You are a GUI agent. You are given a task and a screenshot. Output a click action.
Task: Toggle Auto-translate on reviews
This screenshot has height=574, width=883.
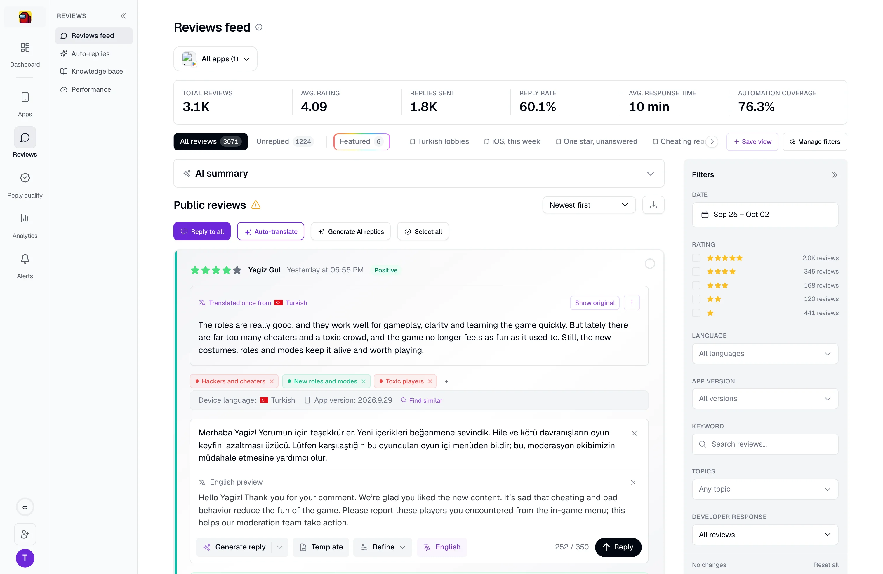[x=270, y=232]
